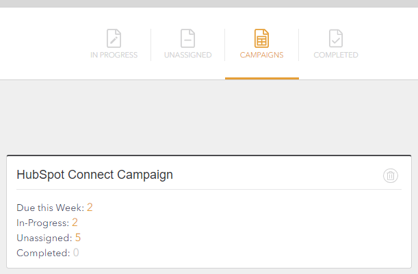Open the COMPLETED tab label

click(x=336, y=55)
